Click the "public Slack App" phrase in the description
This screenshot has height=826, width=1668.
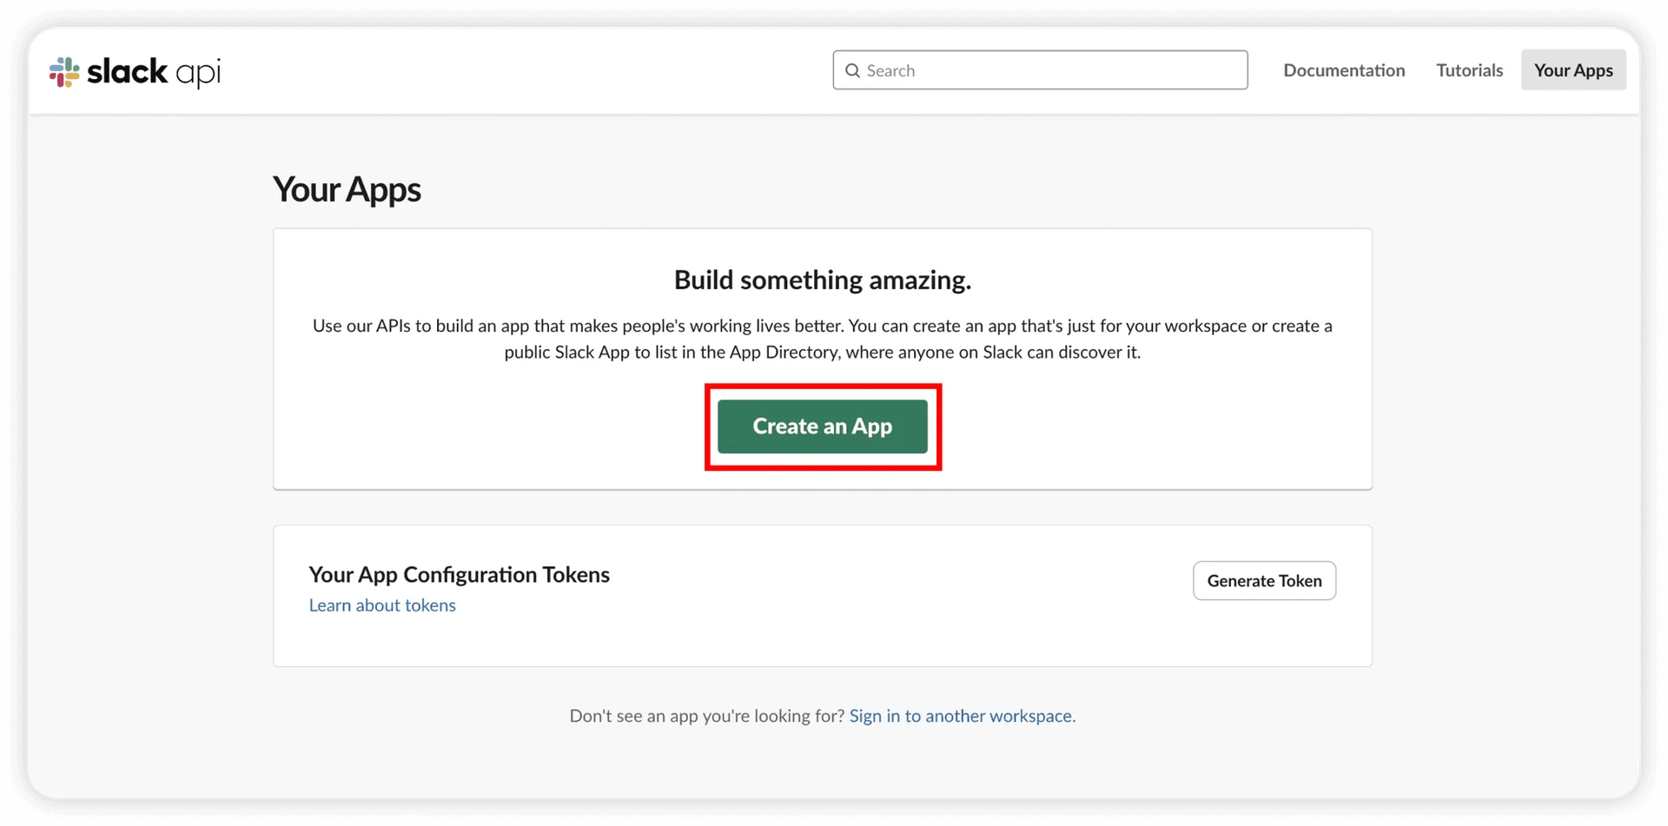[x=566, y=352]
